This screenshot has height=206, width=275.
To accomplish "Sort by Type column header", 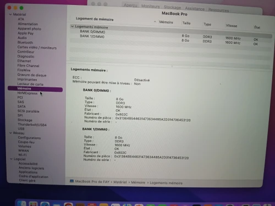I will [x=207, y=24].
